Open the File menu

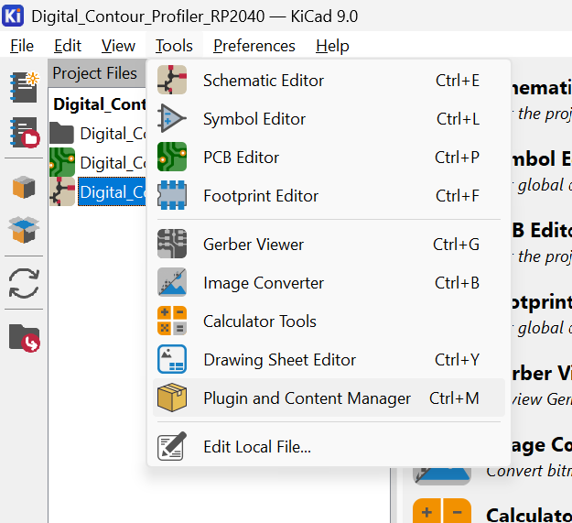22,46
